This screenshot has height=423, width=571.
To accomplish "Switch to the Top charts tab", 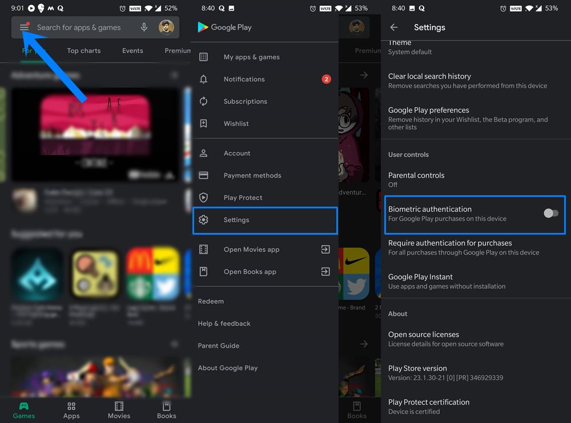I will click(84, 51).
